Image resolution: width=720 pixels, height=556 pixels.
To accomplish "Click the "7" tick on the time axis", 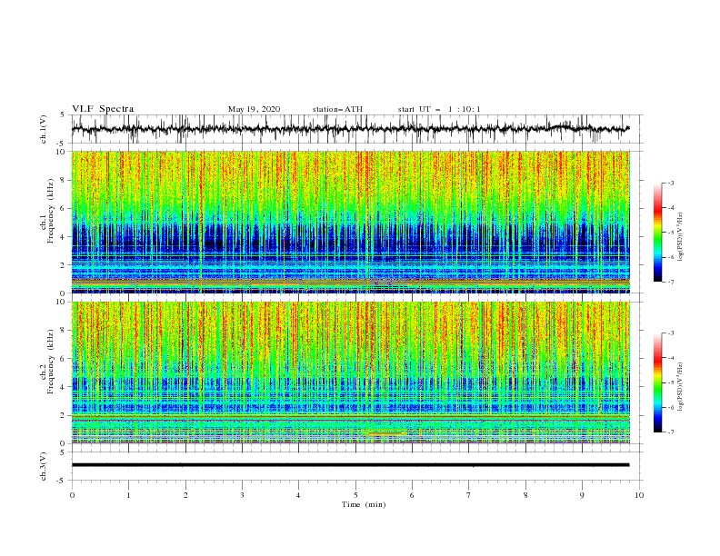I will (x=469, y=495).
